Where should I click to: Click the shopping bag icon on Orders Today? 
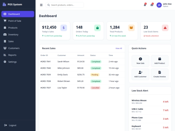point(98,28)
